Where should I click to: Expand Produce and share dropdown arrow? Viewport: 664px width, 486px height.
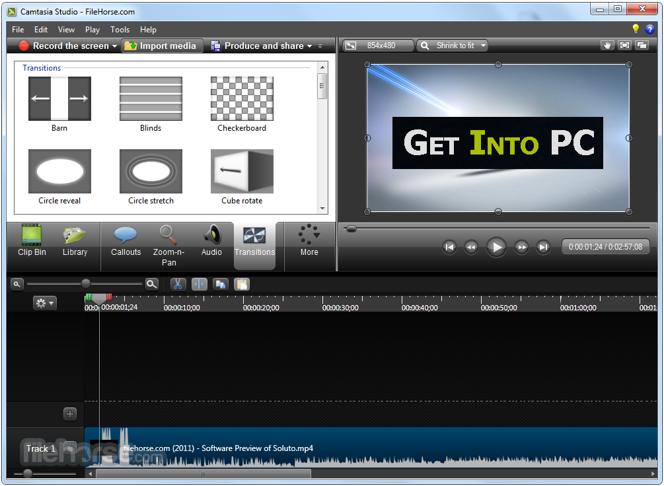click(x=310, y=46)
